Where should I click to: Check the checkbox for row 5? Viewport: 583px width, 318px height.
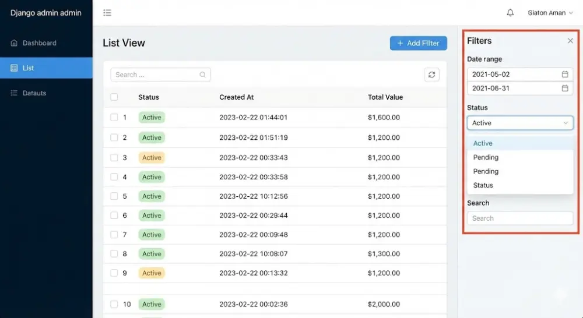pos(114,196)
